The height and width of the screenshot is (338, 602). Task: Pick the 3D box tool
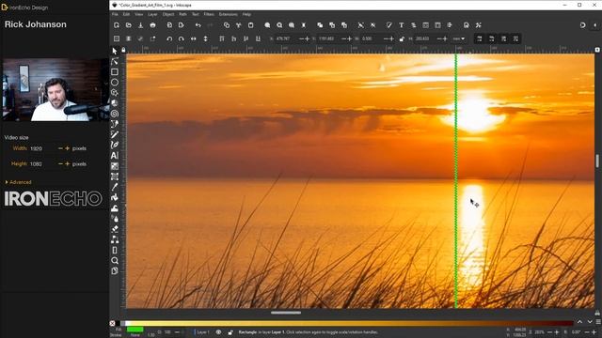(115, 102)
